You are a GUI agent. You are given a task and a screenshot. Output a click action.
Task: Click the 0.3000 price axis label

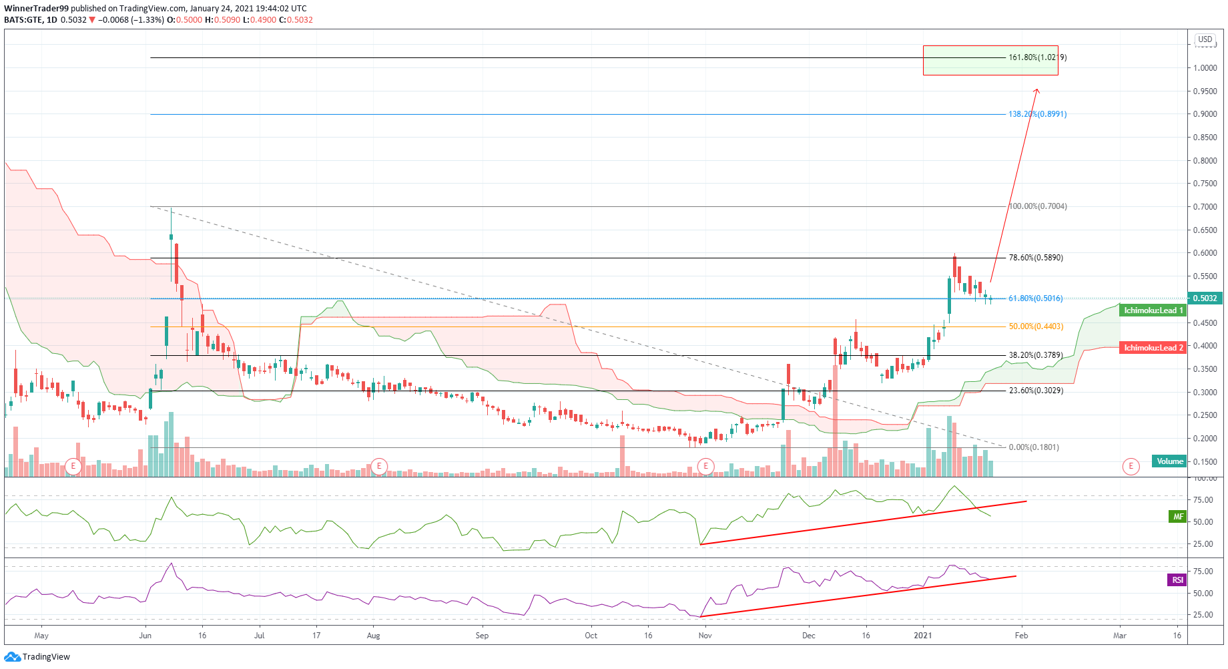tap(1205, 393)
